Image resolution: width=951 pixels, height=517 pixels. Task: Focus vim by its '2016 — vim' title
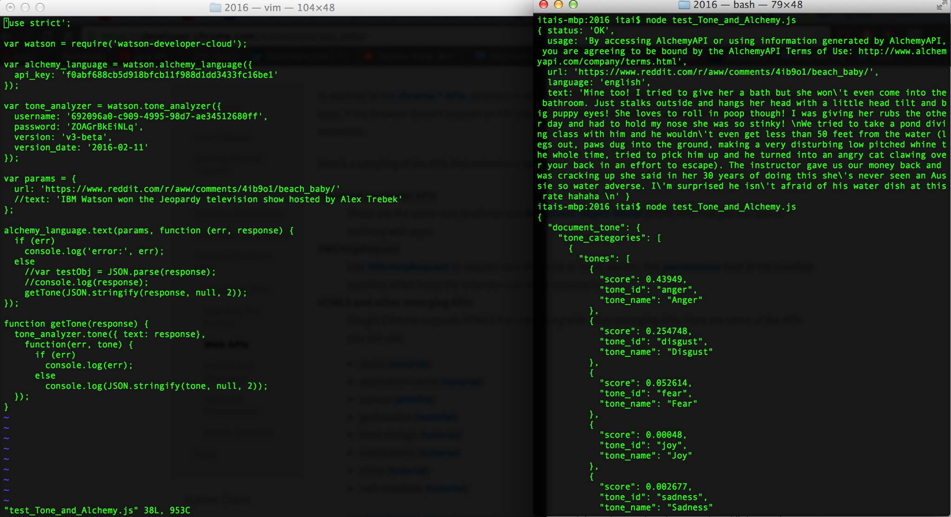[x=279, y=7]
